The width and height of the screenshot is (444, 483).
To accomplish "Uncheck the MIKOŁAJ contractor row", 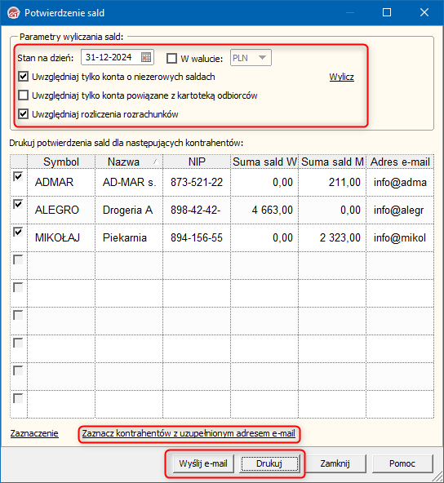I will click(18, 232).
